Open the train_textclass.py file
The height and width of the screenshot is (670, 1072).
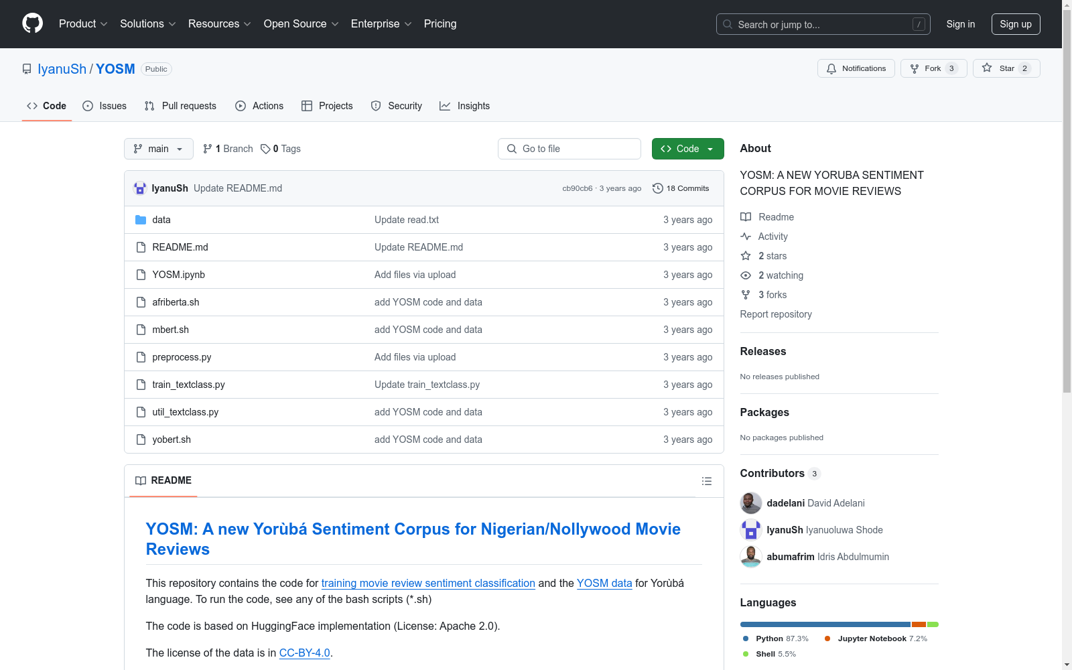[x=188, y=385]
